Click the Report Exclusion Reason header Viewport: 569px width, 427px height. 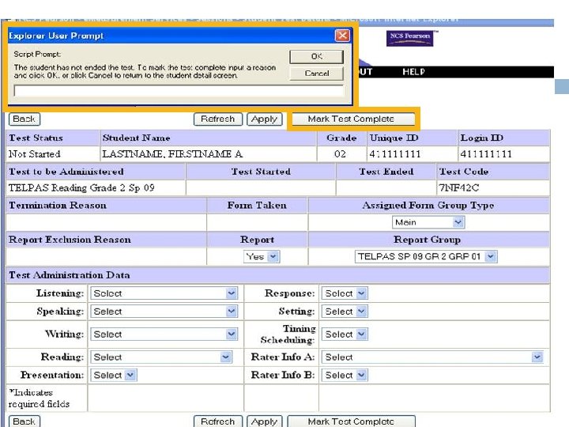click(70, 240)
